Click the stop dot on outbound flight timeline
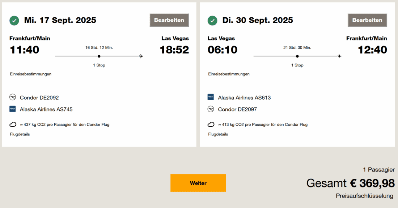The height and width of the screenshot is (208, 398). tap(99, 56)
